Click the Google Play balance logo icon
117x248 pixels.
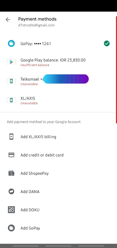[11, 62]
